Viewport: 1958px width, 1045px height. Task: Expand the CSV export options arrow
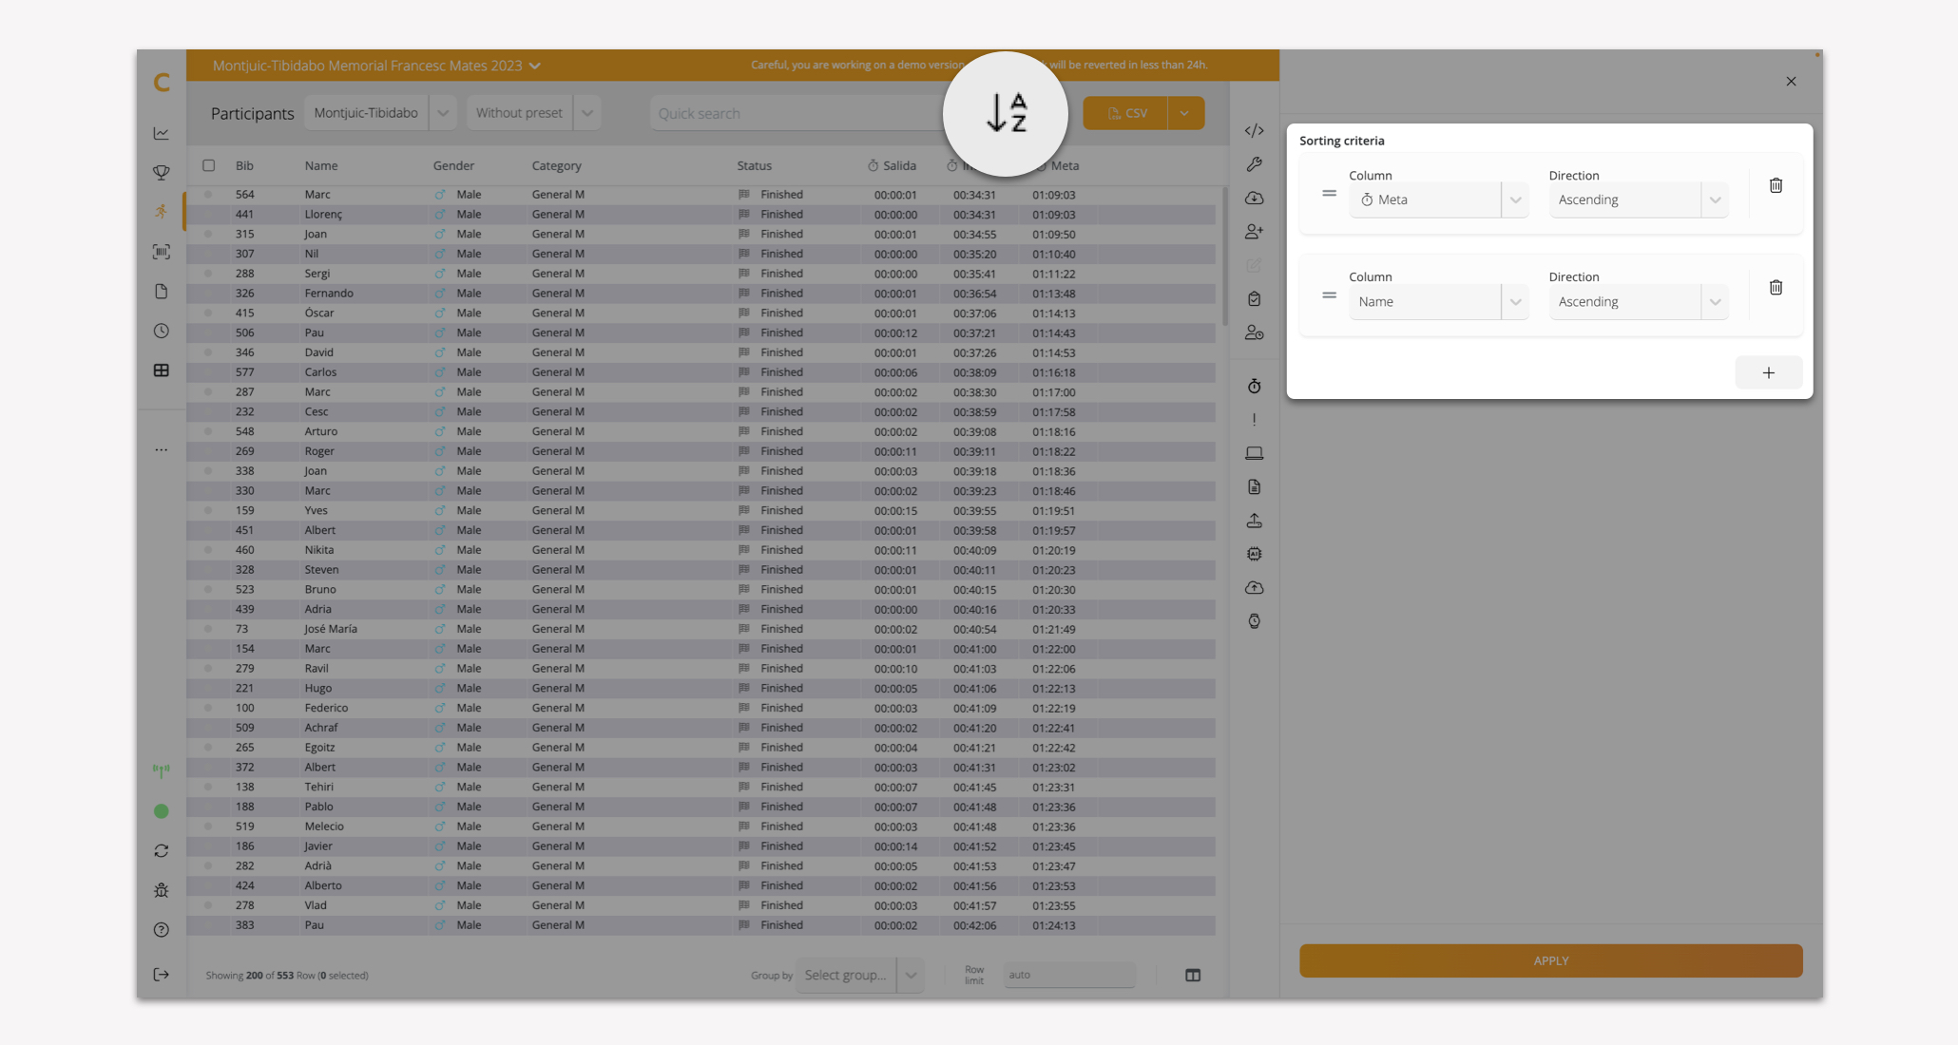click(x=1185, y=113)
